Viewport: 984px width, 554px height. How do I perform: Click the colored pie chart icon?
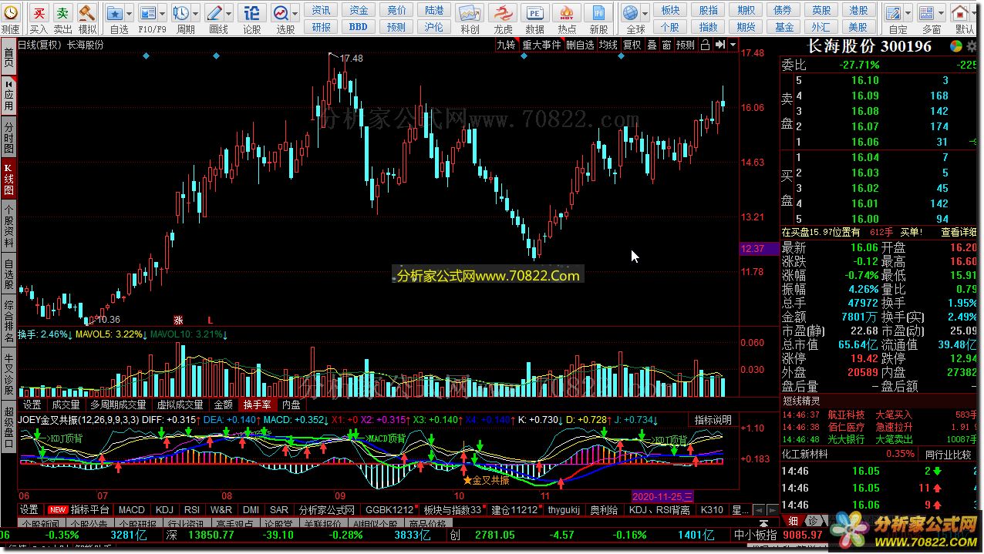point(955,46)
